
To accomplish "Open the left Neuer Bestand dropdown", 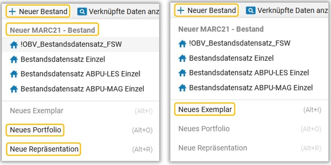I will 38,12.
